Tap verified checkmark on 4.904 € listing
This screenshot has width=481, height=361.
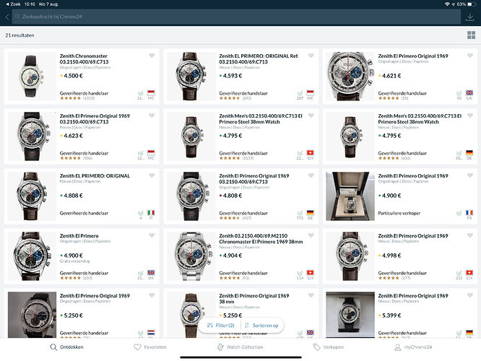300,273
